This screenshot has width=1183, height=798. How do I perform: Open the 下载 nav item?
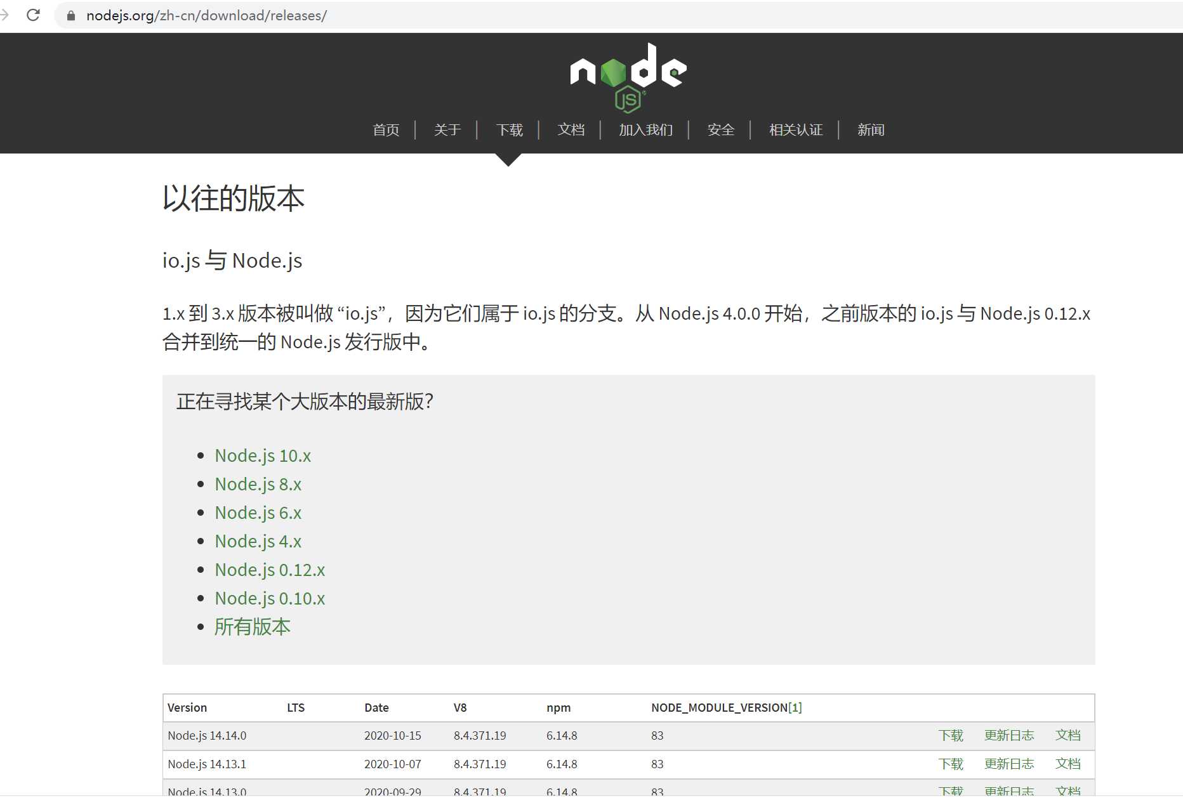click(509, 130)
